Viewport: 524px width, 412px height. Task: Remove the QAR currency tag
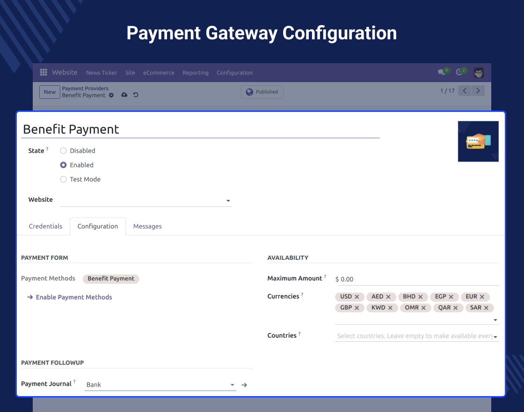(x=456, y=308)
